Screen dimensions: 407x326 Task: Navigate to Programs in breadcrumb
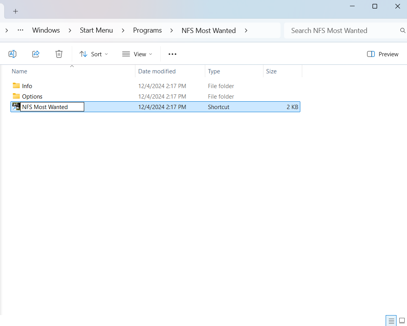147,30
